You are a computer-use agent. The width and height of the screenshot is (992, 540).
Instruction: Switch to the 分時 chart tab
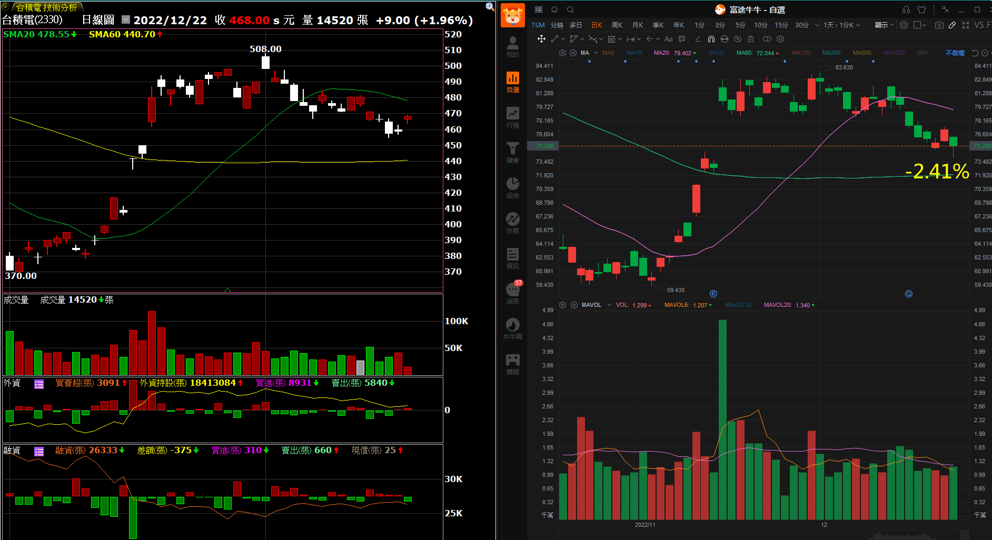557,25
